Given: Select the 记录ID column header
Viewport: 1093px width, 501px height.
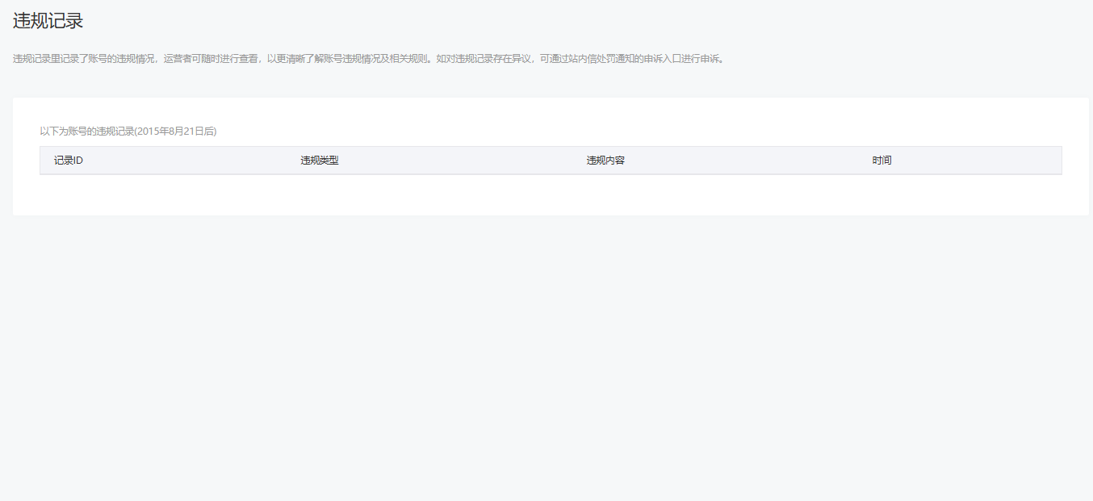Looking at the screenshot, I should pyautogui.click(x=69, y=161).
